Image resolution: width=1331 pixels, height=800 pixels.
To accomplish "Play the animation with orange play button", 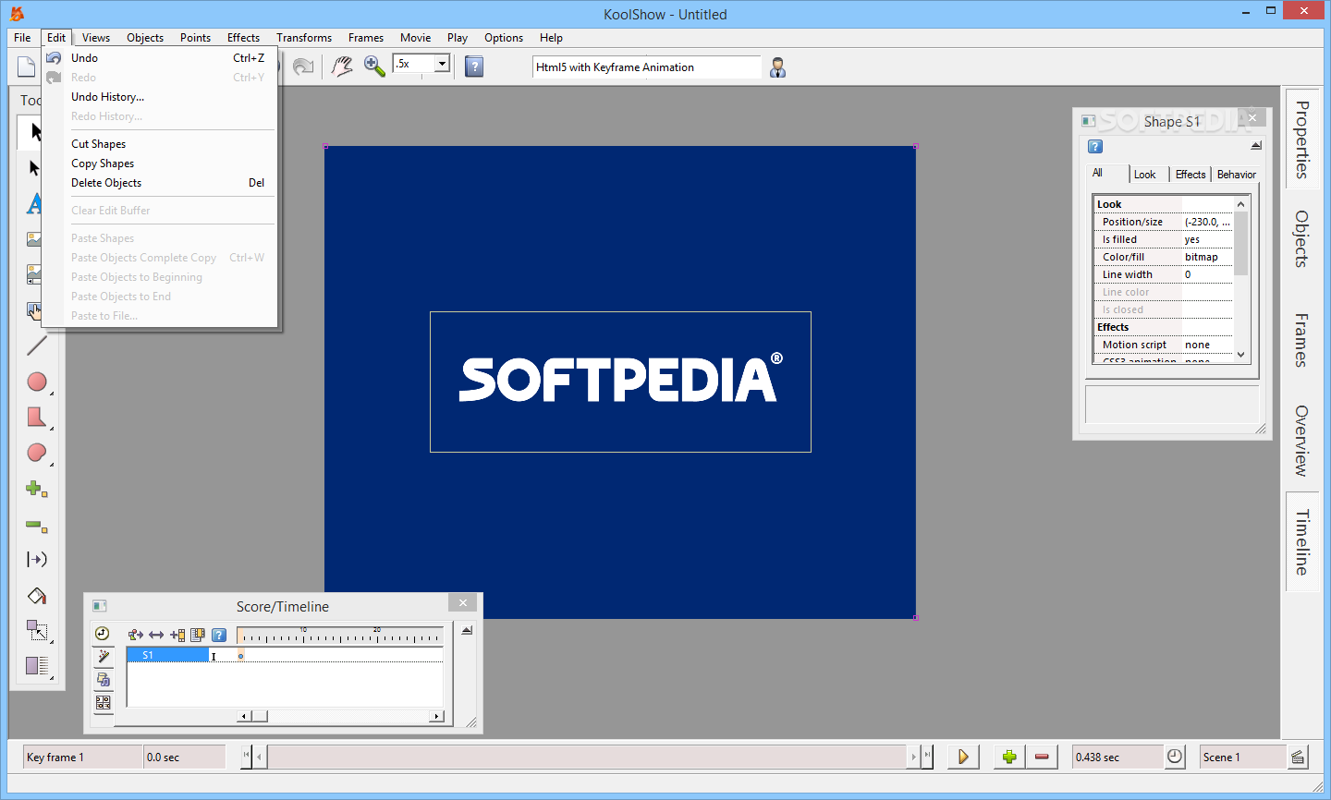I will tap(963, 757).
